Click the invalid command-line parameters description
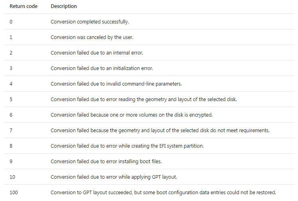Screen dimensions: 298x201 pyautogui.click(x=116, y=84)
